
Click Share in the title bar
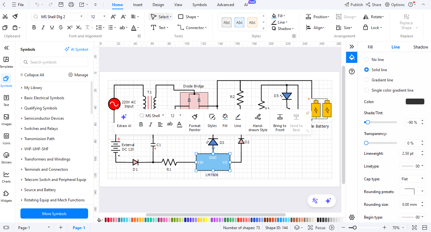374,5
